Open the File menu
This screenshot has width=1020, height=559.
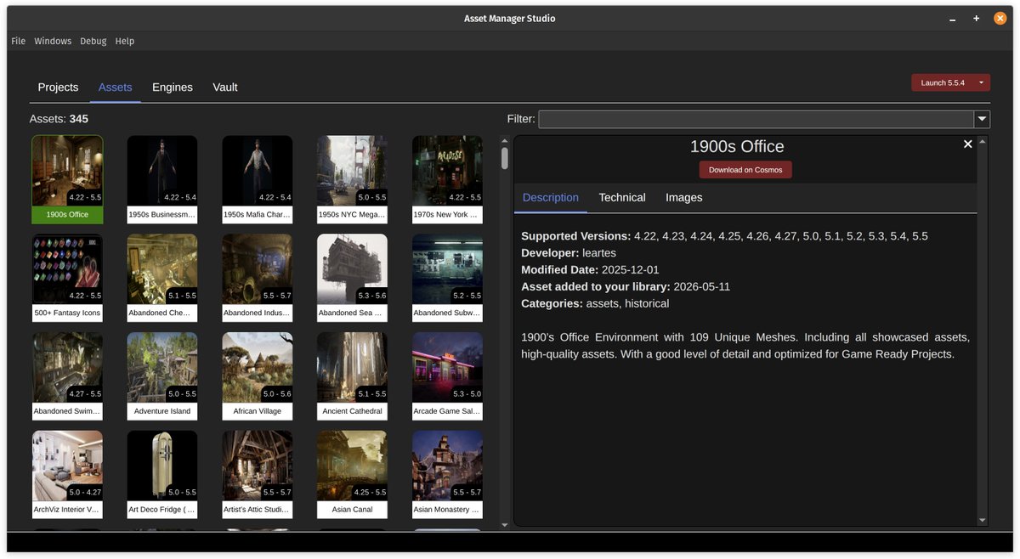click(x=19, y=41)
